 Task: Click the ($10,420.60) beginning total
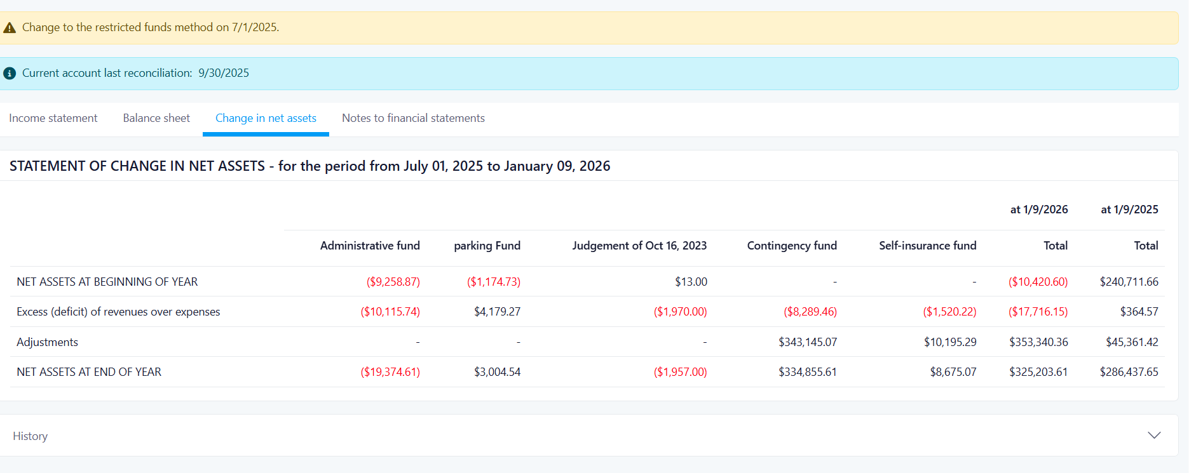point(1038,282)
